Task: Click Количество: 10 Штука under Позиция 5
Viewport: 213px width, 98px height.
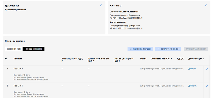Action: click(x=22, y=92)
